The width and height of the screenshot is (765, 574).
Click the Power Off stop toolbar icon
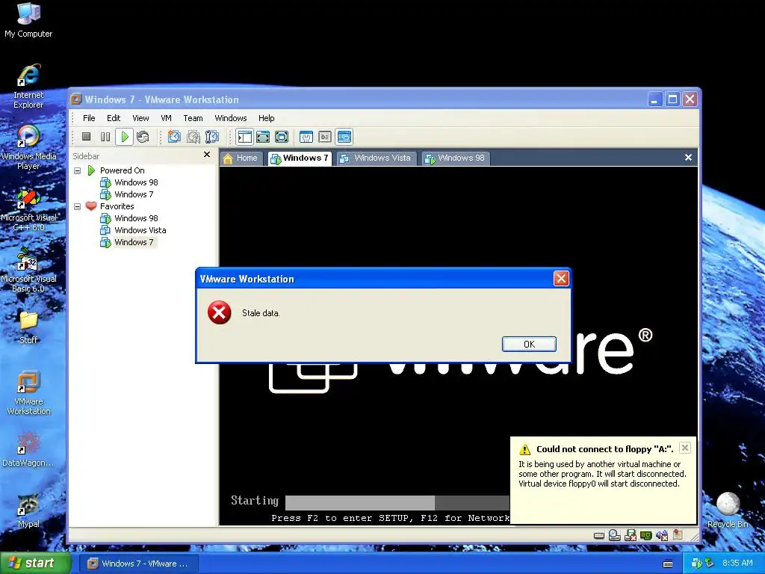click(87, 138)
